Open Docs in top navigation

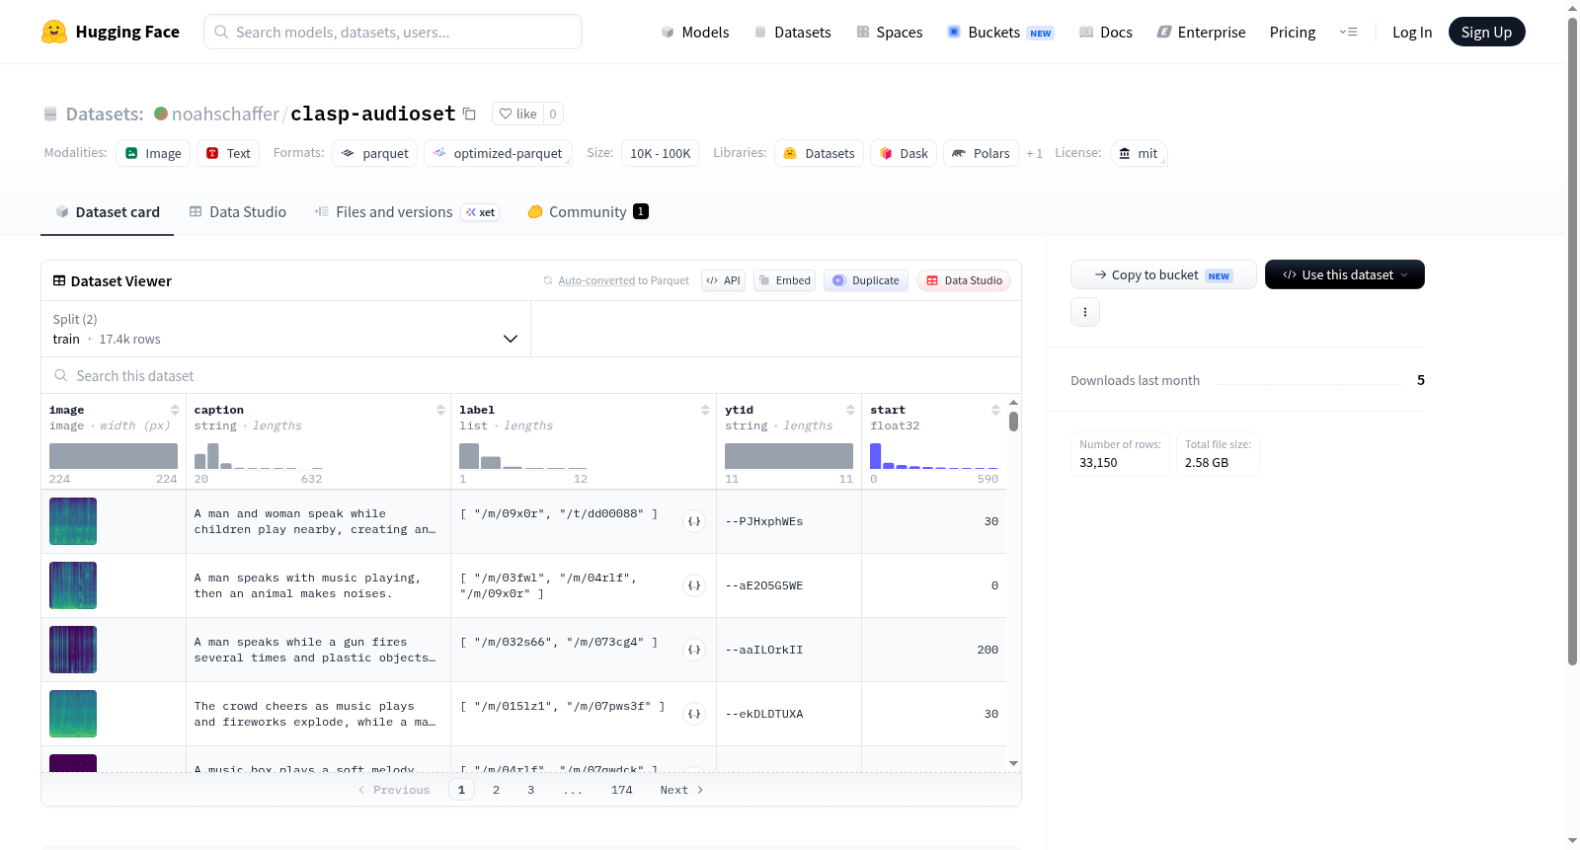(1106, 32)
